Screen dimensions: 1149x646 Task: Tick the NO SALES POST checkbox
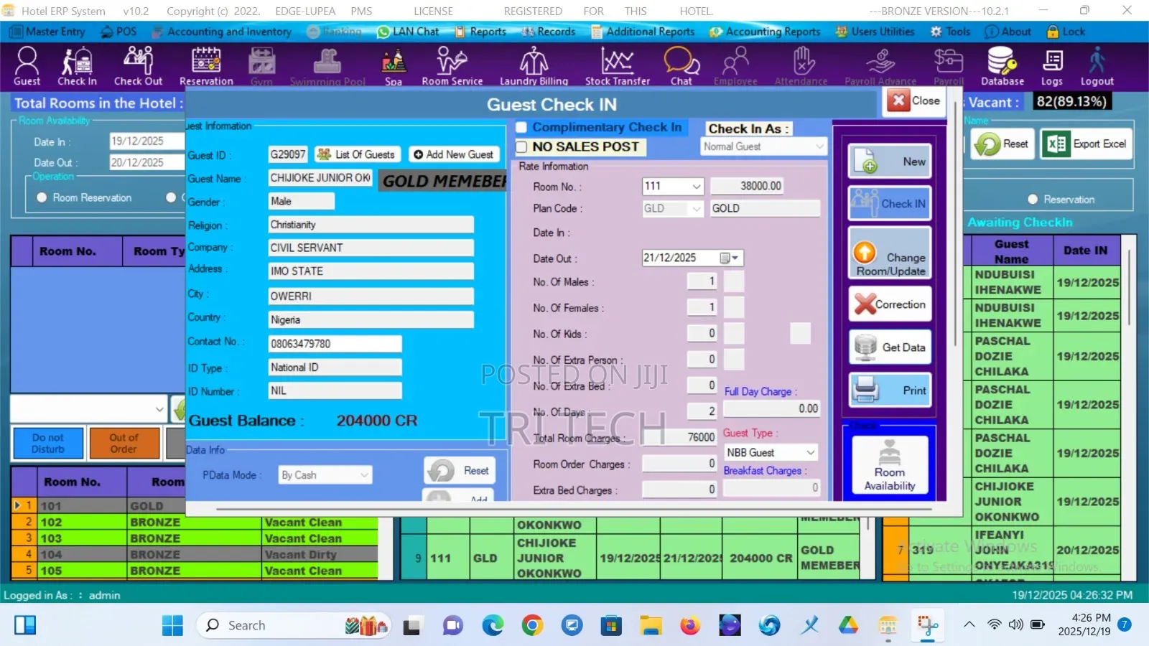click(522, 146)
